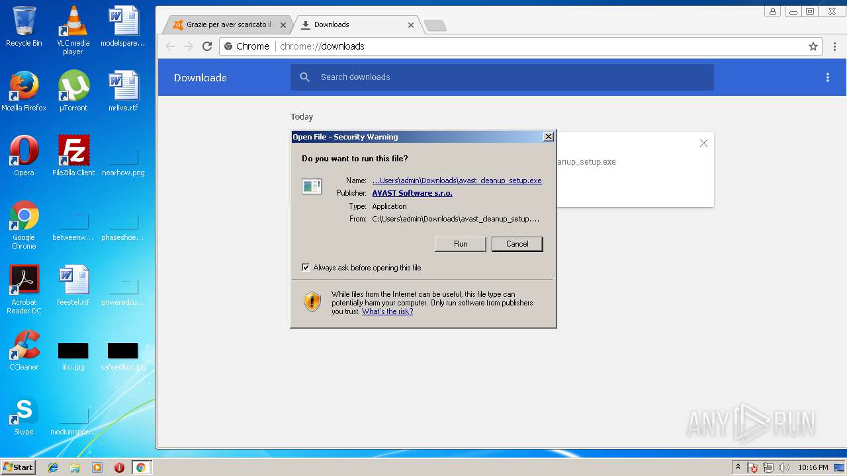The width and height of the screenshot is (847, 476).
Task: Click the Opera icon in the taskbar
Action: click(x=119, y=467)
